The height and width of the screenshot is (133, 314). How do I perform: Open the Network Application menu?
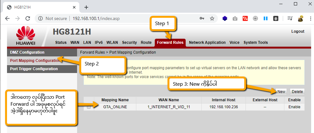[207, 43]
